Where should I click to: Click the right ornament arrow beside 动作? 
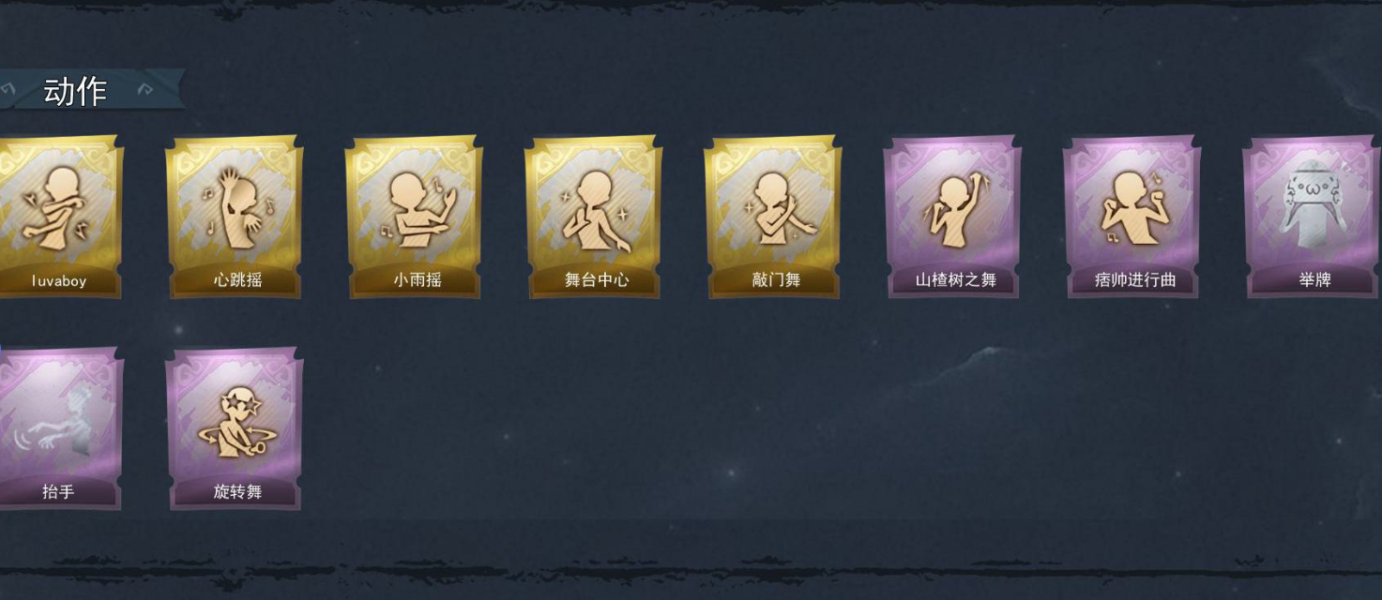tap(145, 90)
